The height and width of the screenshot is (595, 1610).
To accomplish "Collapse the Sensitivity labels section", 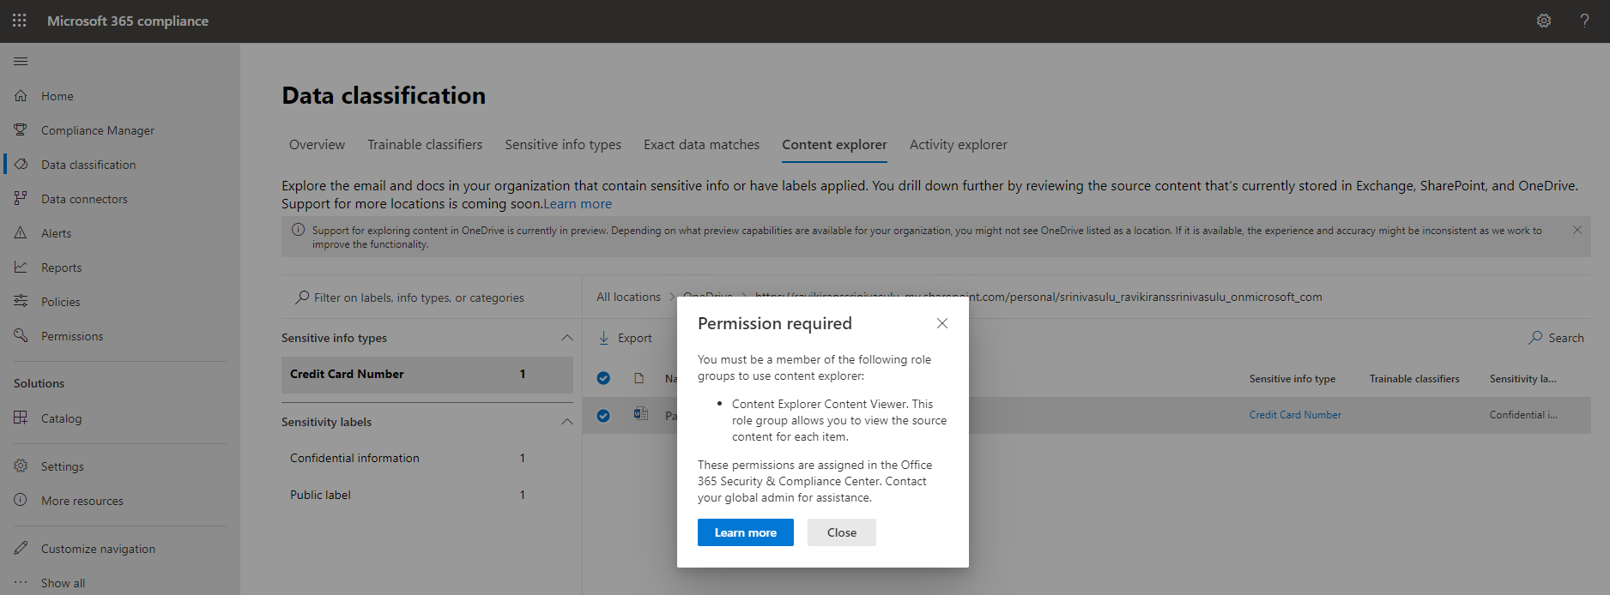I will [566, 422].
